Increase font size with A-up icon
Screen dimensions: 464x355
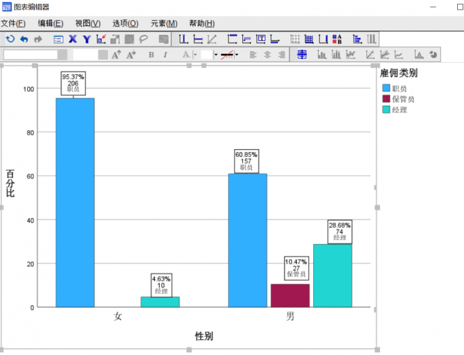[116, 55]
